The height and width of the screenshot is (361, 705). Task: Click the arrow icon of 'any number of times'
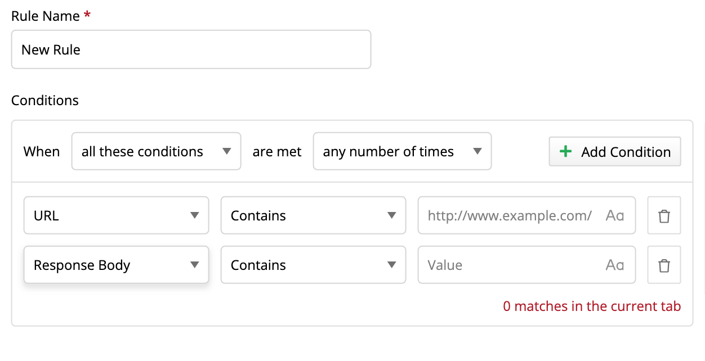point(477,151)
